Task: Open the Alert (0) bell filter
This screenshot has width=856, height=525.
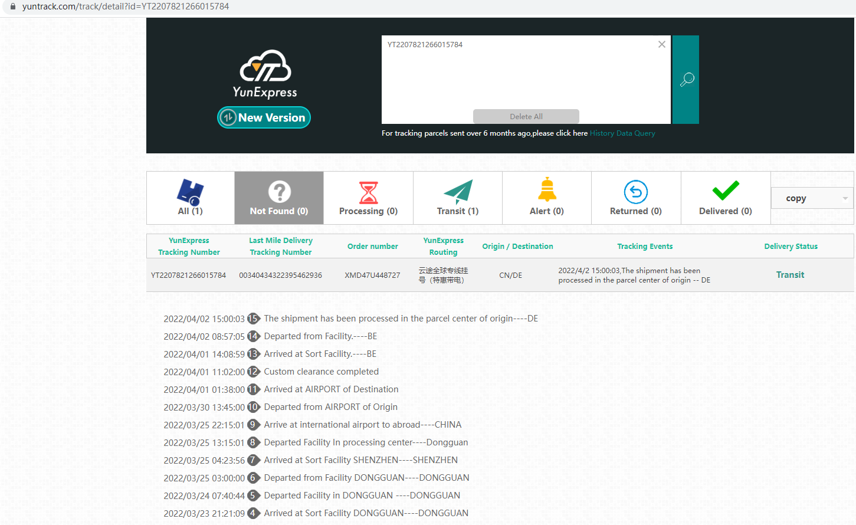Action: coord(547,198)
